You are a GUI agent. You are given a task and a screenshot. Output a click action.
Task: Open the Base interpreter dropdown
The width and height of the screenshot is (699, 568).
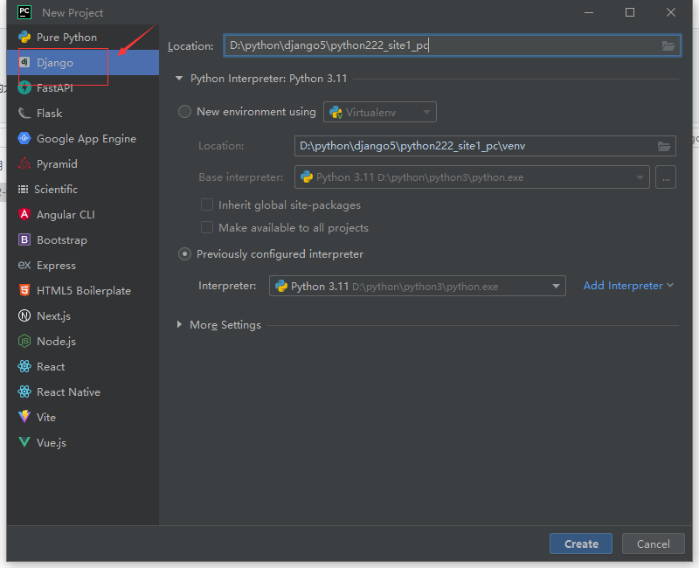[472, 177]
